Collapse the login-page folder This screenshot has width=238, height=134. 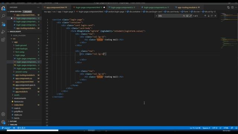click(20, 55)
